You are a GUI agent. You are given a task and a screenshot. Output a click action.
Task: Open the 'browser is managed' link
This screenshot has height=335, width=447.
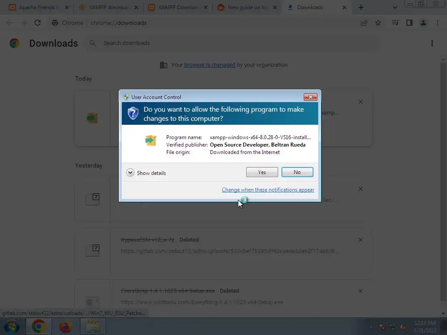click(x=210, y=65)
